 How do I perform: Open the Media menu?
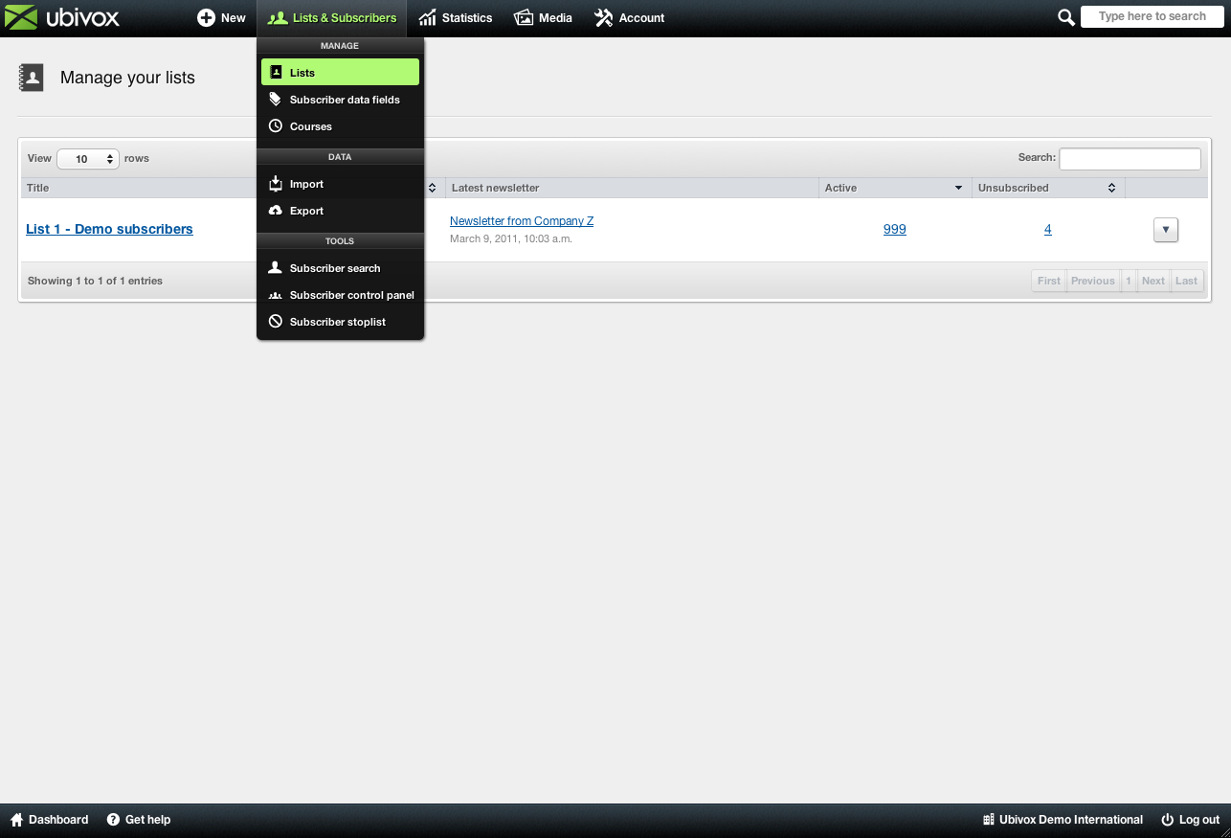click(x=544, y=18)
